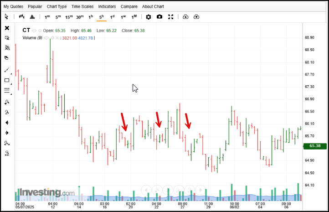The width and height of the screenshot is (329, 212).
Task: Open the Chart Type menu
Action: (57, 6)
